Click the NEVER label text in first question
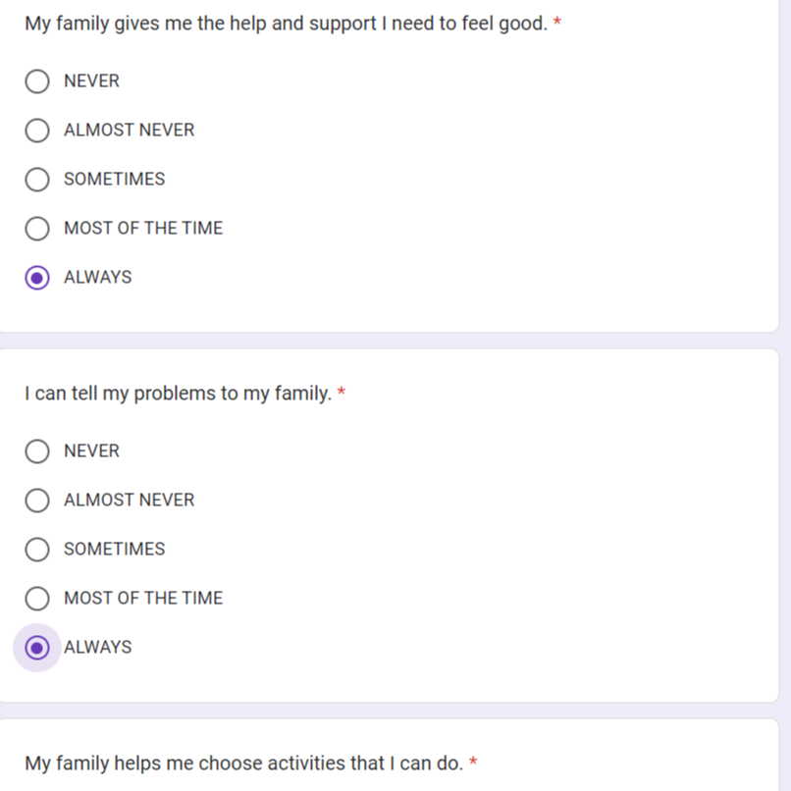The image size is (791, 791). (92, 80)
